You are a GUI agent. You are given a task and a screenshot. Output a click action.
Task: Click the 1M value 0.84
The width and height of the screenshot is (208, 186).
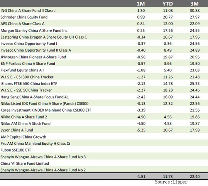141,24
